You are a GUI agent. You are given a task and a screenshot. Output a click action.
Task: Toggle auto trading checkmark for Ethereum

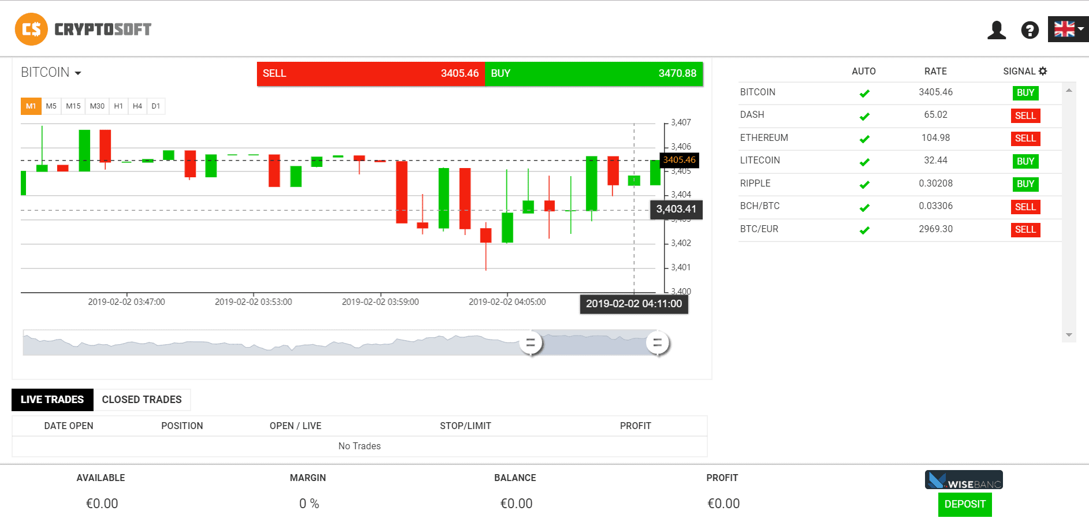pos(864,139)
